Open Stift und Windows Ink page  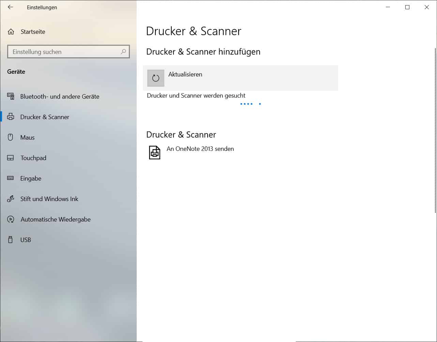click(x=68, y=199)
